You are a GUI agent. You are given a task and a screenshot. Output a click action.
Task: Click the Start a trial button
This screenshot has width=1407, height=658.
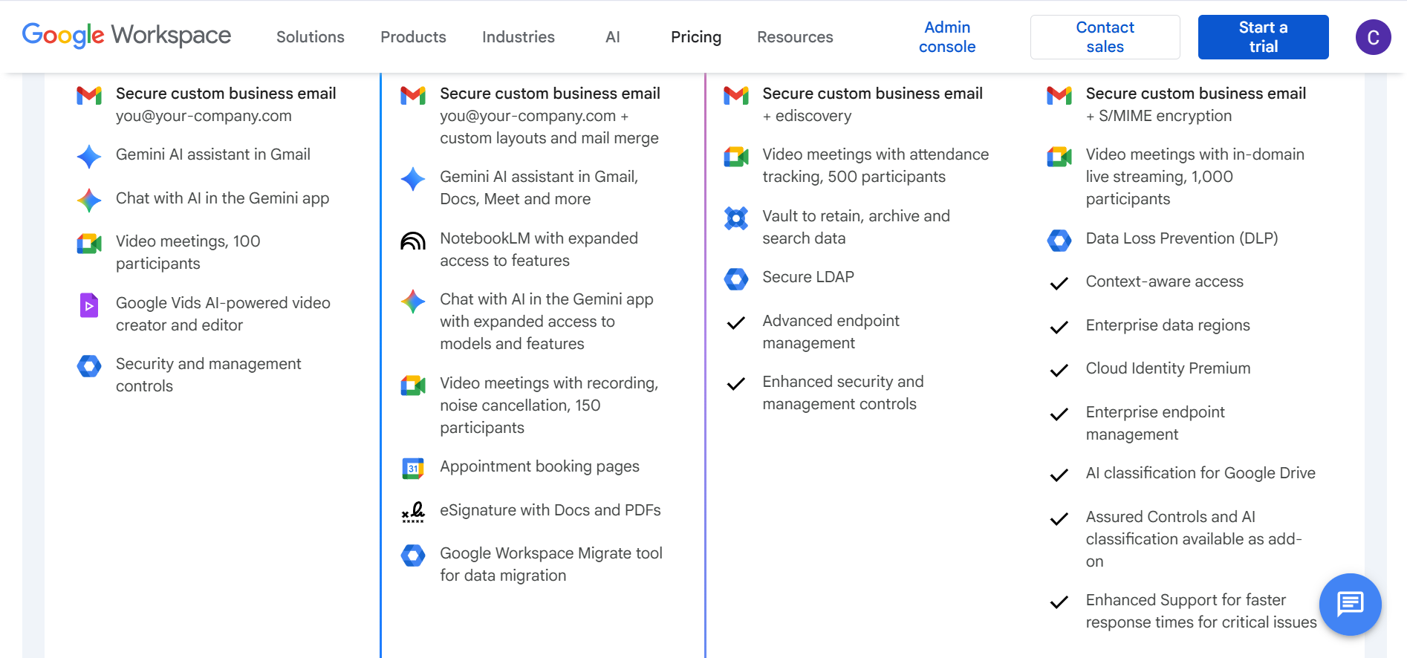pyautogui.click(x=1264, y=37)
